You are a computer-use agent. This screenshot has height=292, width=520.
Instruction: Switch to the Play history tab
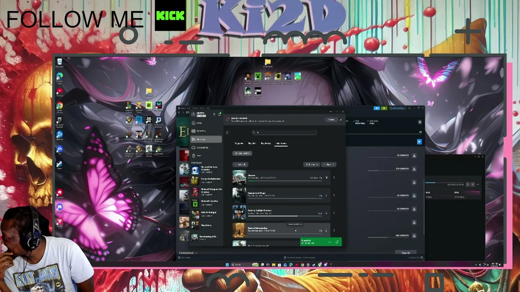[x=266, y=144]
